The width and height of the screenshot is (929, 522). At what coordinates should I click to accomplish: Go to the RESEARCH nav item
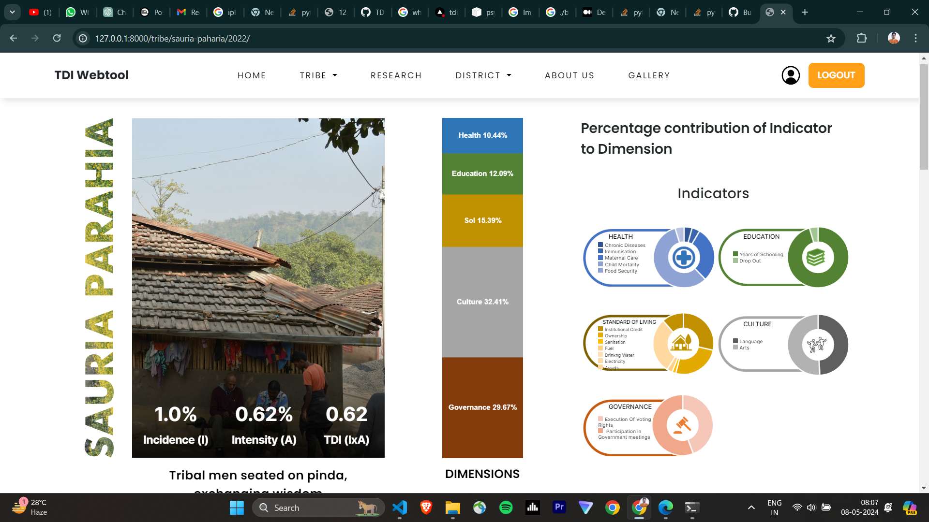pos(396,75)
